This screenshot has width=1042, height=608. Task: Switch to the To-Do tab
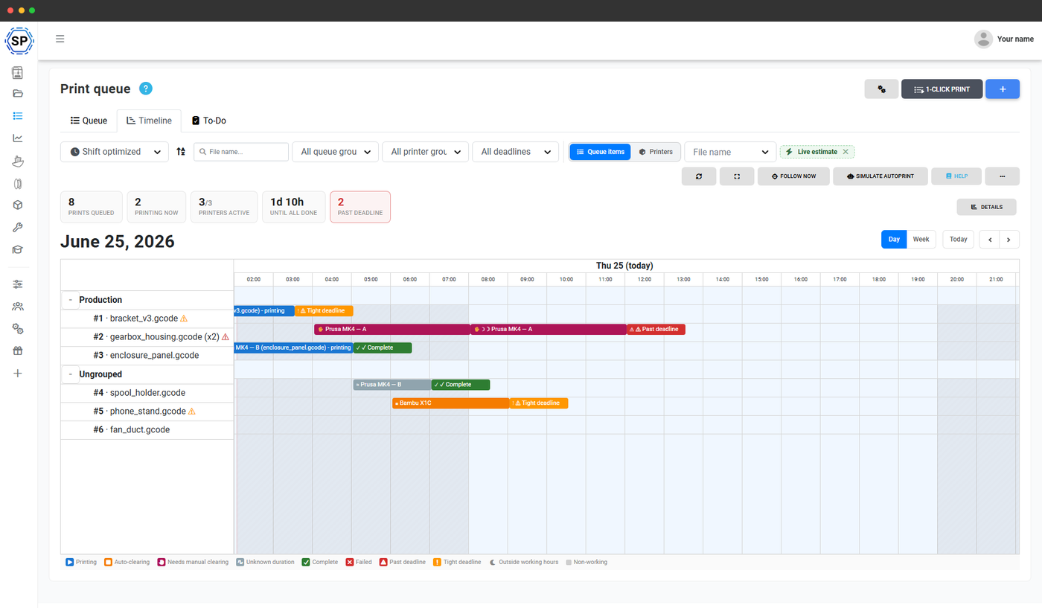209,121
